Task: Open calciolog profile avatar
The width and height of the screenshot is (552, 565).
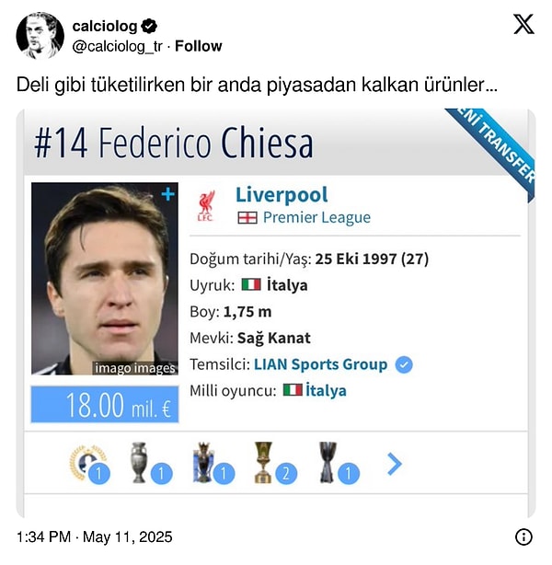Action: click(40, 35)
